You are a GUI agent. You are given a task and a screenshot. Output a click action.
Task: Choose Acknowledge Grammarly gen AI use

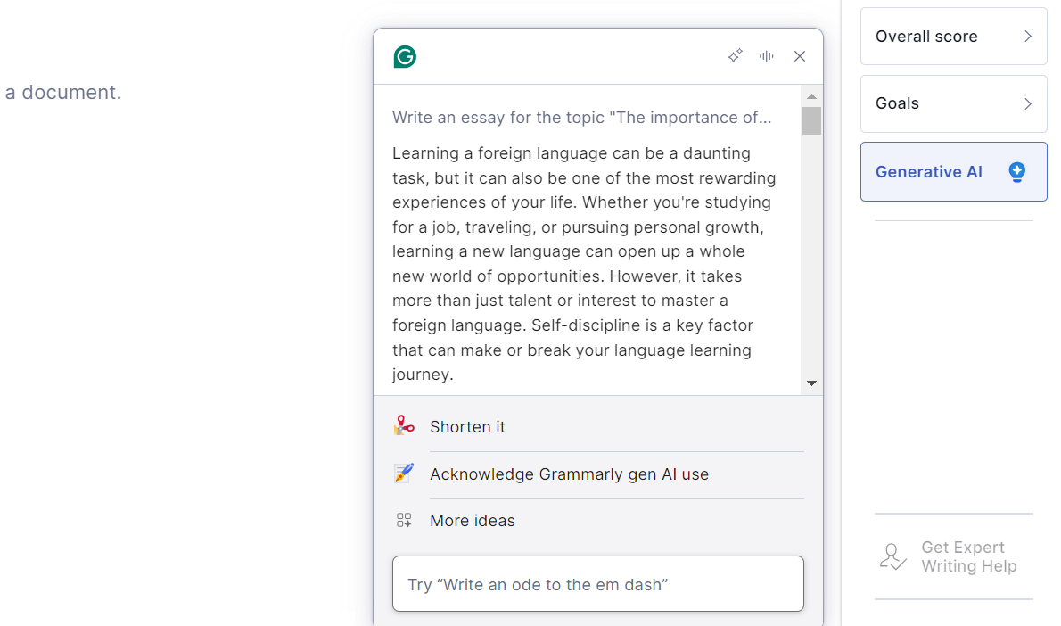click(x=569, y=474)
